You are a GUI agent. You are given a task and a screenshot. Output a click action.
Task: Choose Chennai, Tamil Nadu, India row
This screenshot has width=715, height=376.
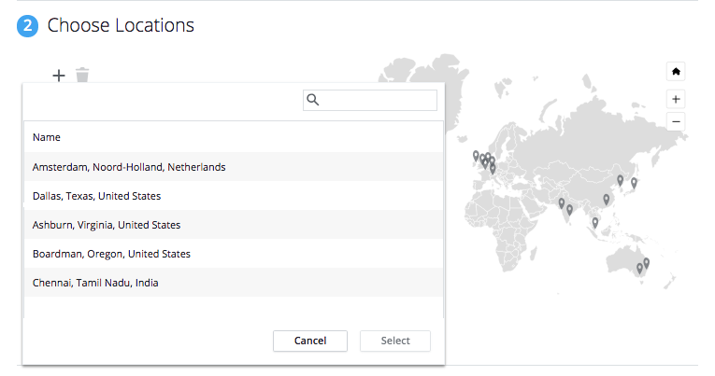(x=233, y=283)
